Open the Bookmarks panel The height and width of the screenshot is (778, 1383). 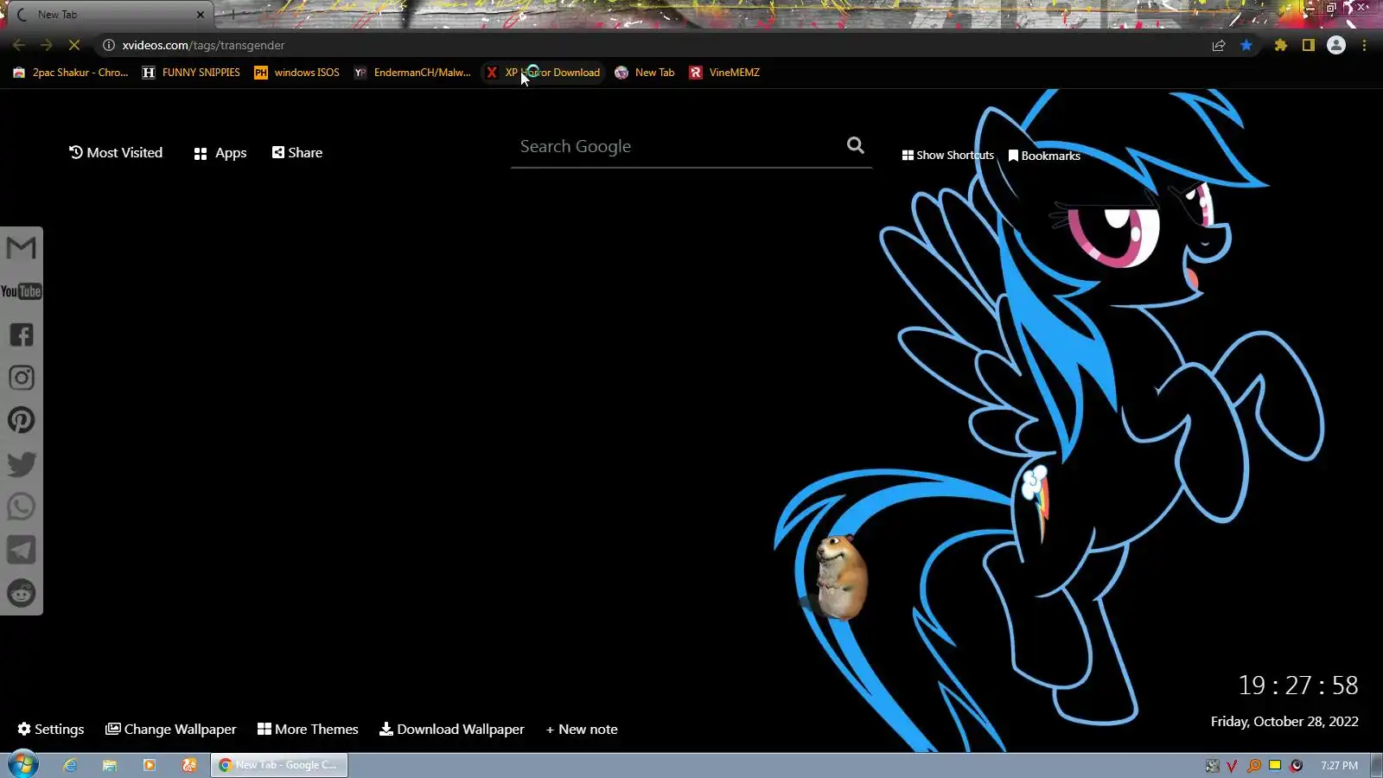(1044, 156)
